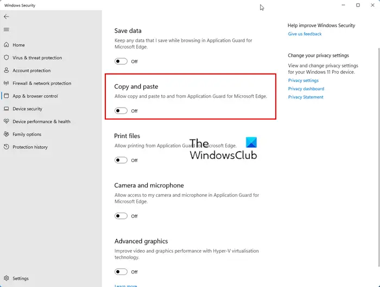Click the Save data heading
Screen dimensions: 380x287
coord(128,31)
